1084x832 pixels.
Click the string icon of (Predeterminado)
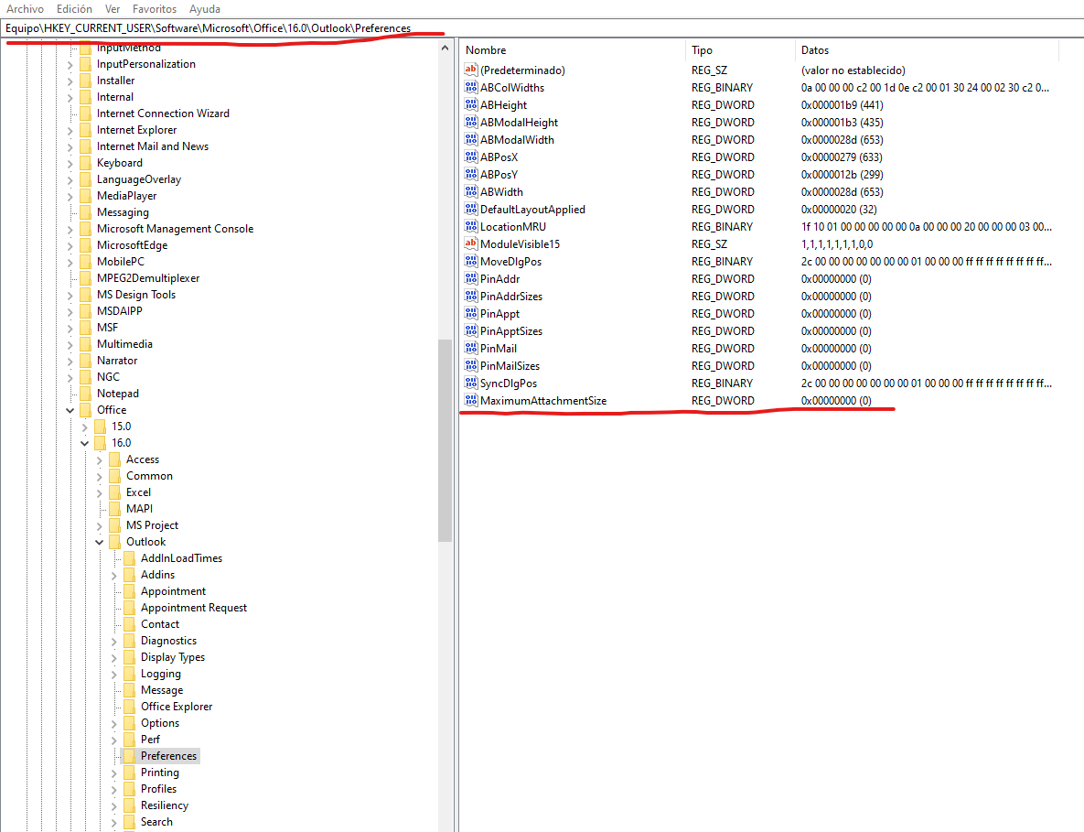click(x=471, y=70)
